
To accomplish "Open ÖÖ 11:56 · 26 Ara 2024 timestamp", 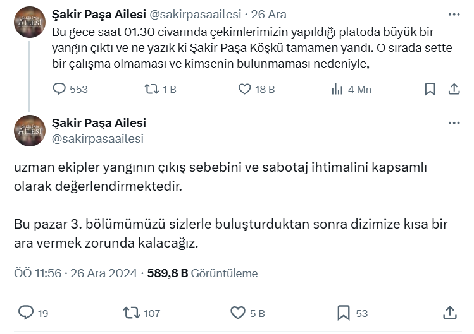I will pos(75,273).
